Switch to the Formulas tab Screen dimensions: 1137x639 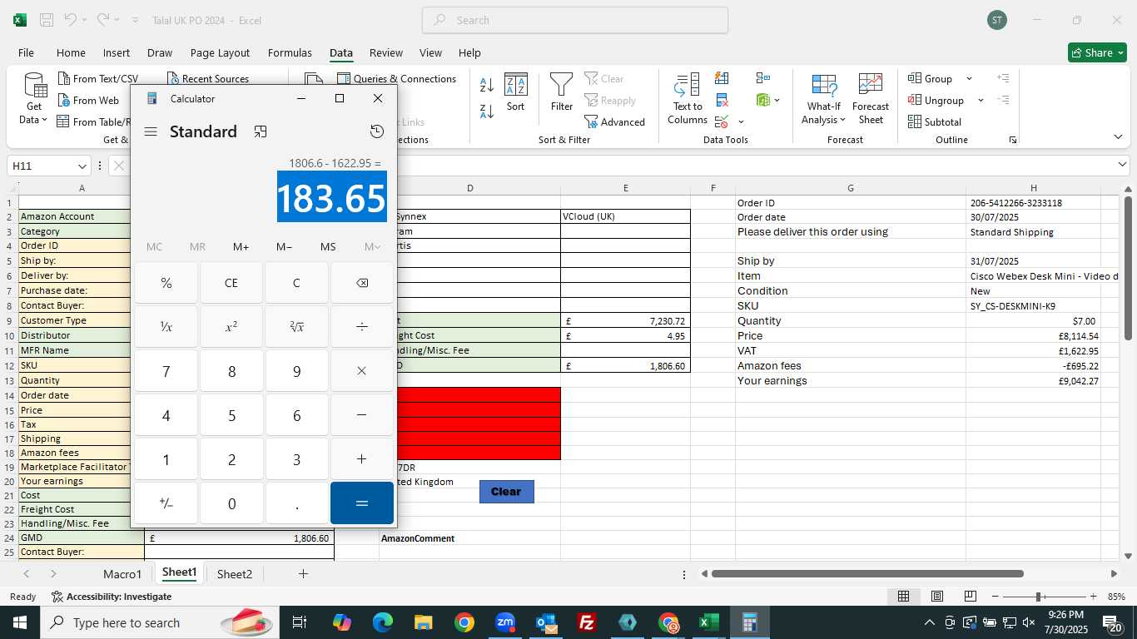pyautogui.click(x=290, y=52)
